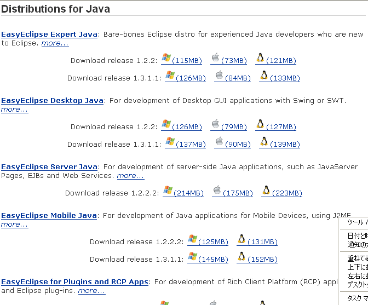Open 'more...' under Desktop Java description

(15, 110)
